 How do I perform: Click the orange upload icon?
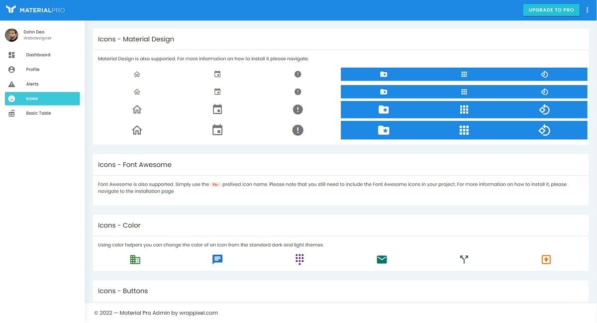546,259
